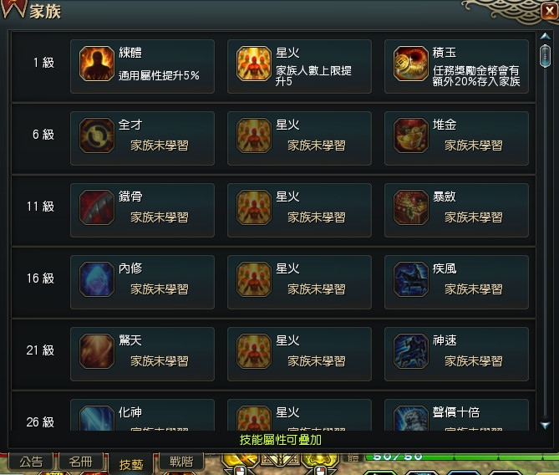Click the 練體 flaming body skill icon
Image resolution: width=559 pixels, height=475 pixels.
pyautogui.click(x=97, y=64)
